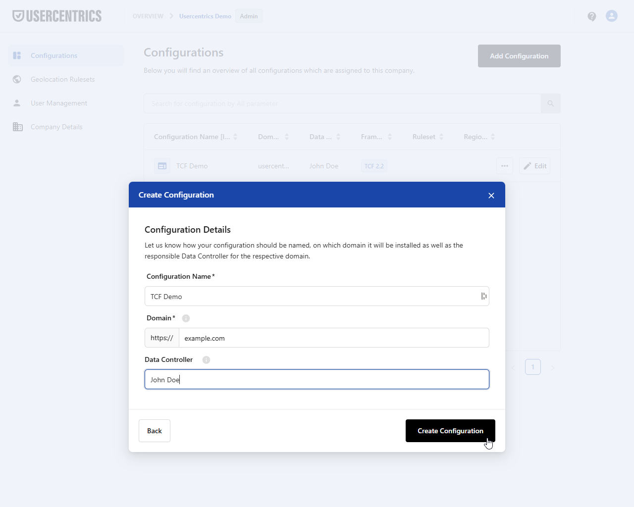Click the OVERVIEW breadcrumb link
634x507 pixels.
point(148,16)
